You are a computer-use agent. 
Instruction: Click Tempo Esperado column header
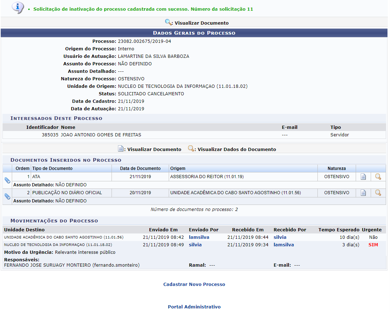339,230
